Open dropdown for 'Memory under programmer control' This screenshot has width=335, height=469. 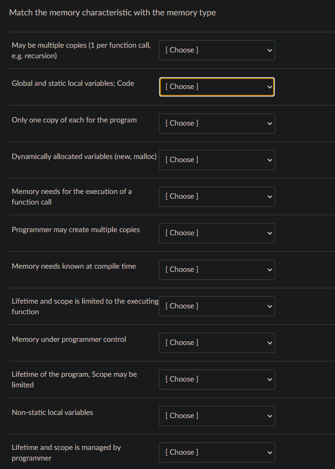pos(216,343)
